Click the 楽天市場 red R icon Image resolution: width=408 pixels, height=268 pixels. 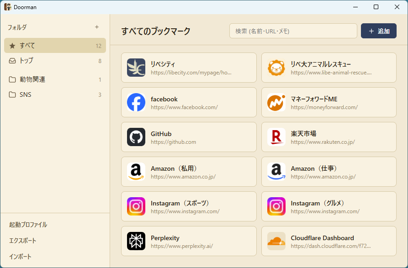(x=276, y=137)
